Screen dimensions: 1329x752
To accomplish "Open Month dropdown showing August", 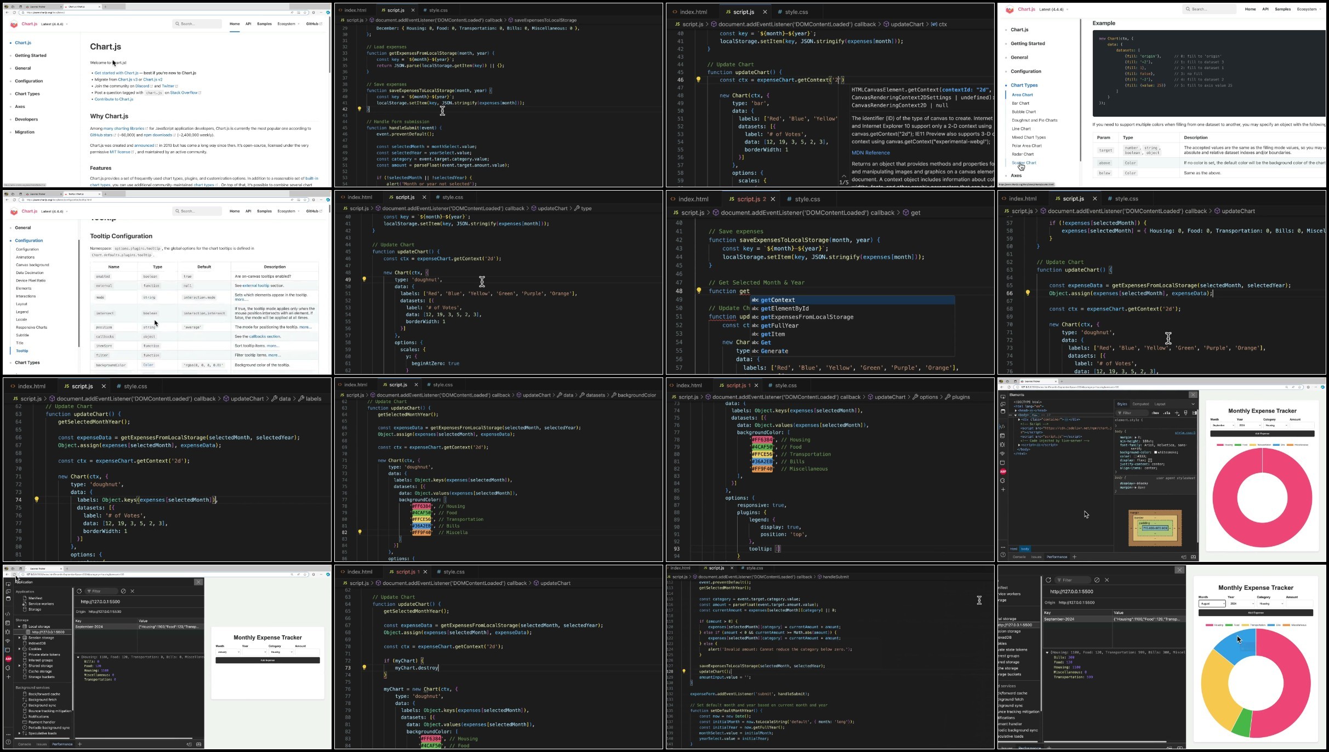I will click(x=1212, y=604).
